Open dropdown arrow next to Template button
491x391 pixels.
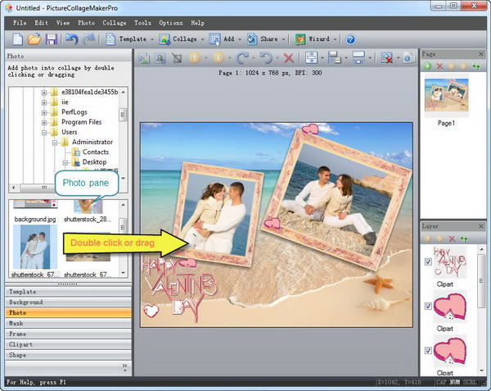click(152, 39)
